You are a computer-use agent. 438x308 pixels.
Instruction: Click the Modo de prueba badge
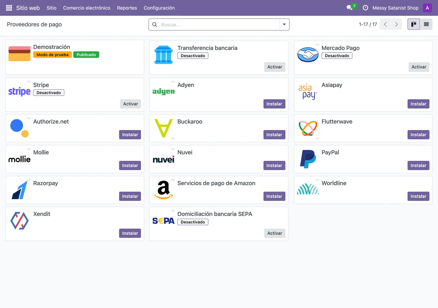[x=52, y=55]
